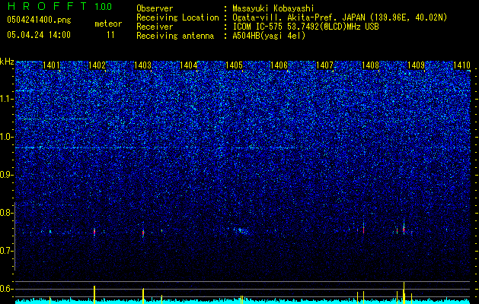Click the tallest yellow power spike near 1409
This screenshot has width=479, height=304.
pyautogui.click(x=404, y=293)
